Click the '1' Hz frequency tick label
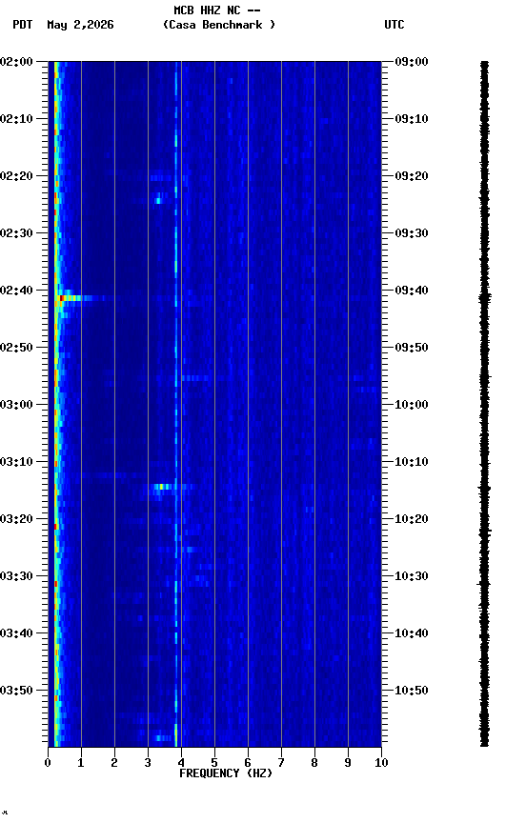The image size is (526, 823). (81, 763)
